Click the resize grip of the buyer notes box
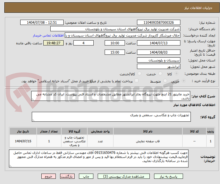 pyautogui.click(x=10, y=166)
